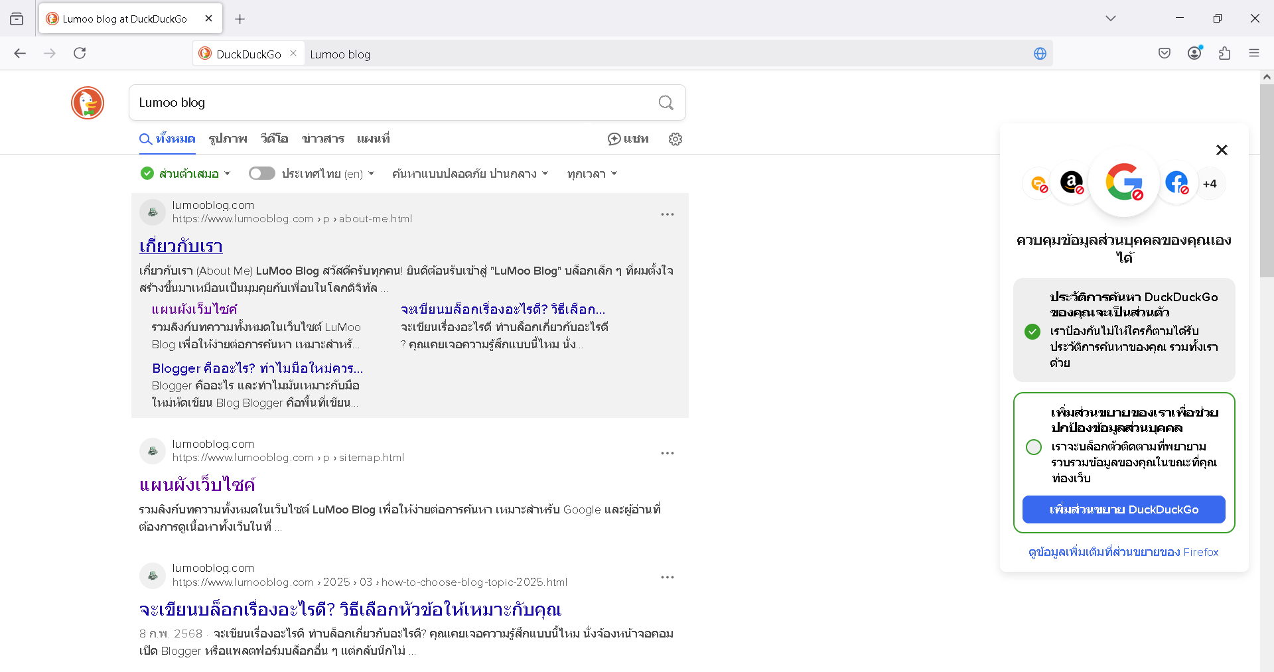
Task: Open the แชท chat button
Action: click(x=628, y=139)
